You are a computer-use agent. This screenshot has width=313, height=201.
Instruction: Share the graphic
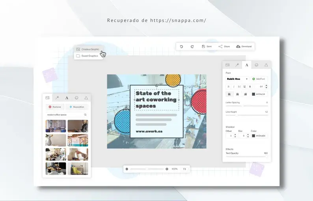tap(224, 46)
